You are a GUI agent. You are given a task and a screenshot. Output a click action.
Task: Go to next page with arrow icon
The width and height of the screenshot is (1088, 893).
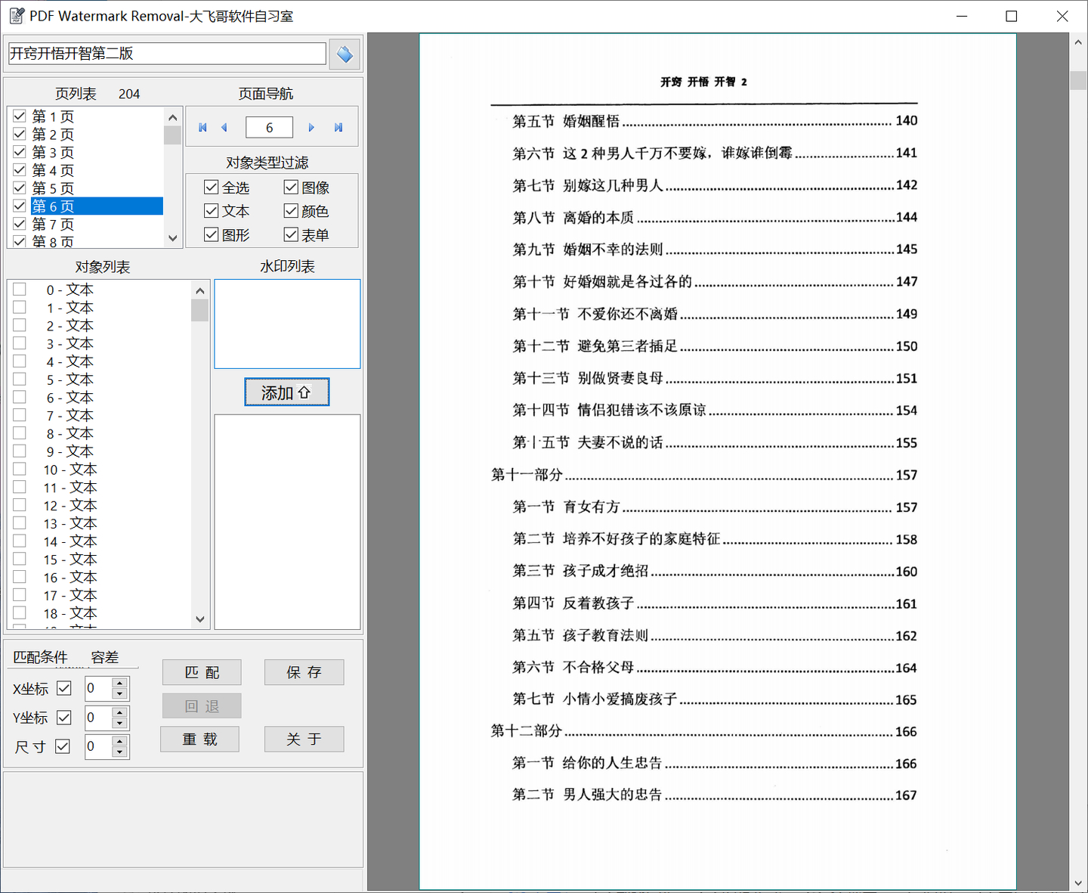coord(311,127)
